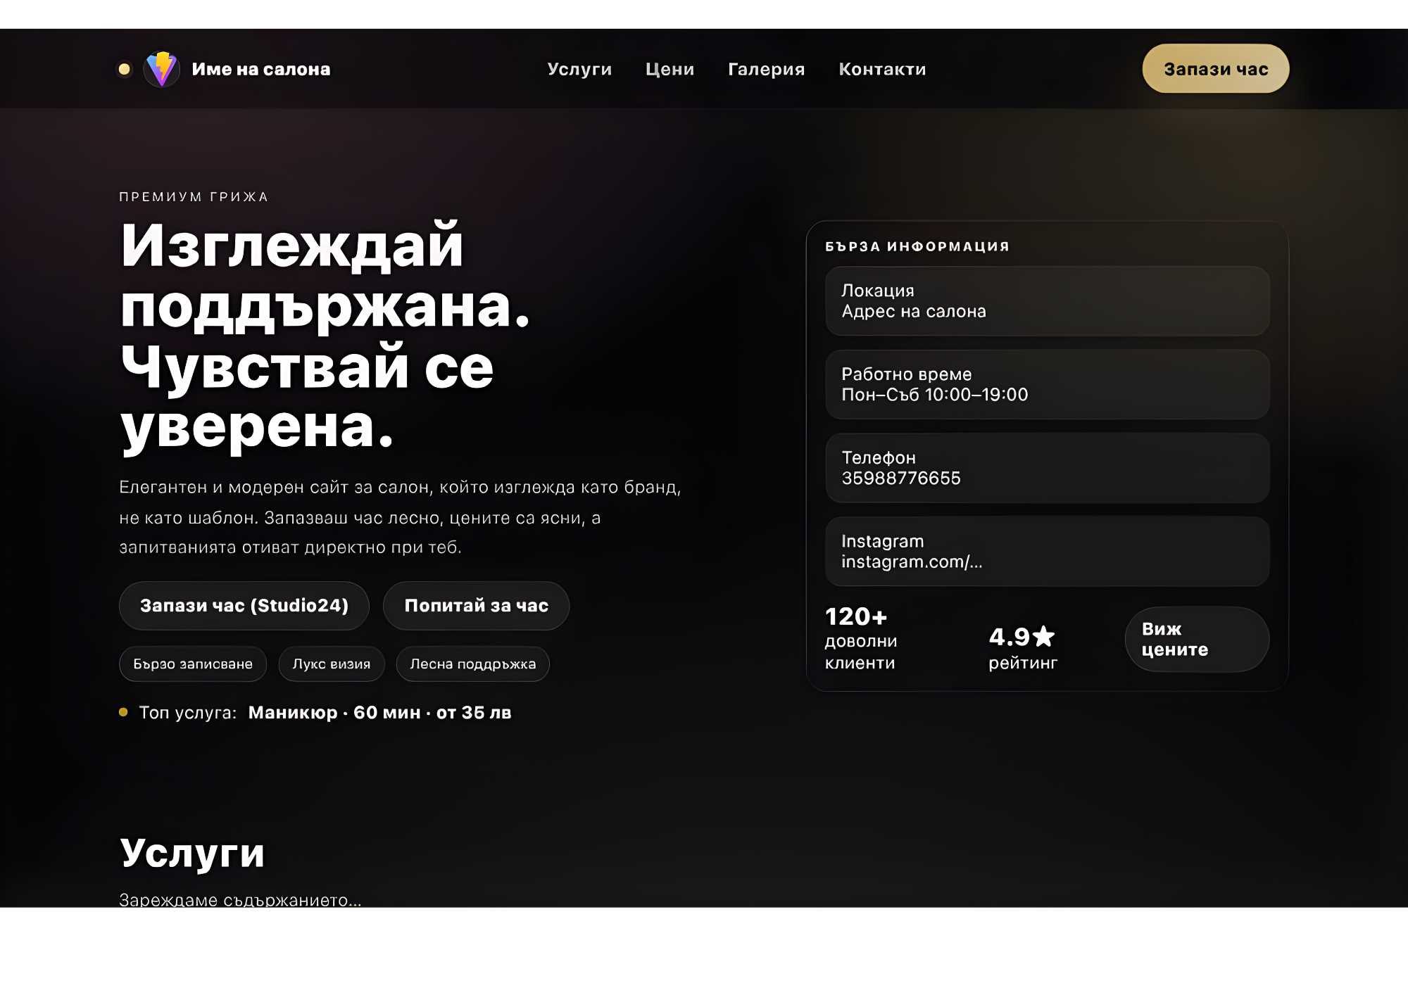The height and width of the screenshot is (995, 1408).
Task: Open the Услуги navigation item
Action: pos(579,68)
